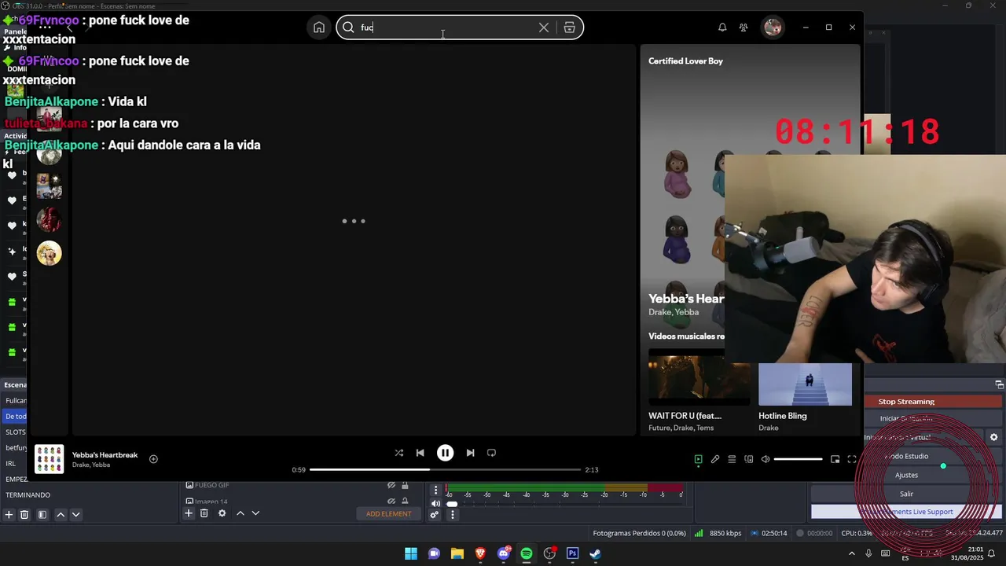
Task: Add a new OBS scene
Action: (9, 514)
